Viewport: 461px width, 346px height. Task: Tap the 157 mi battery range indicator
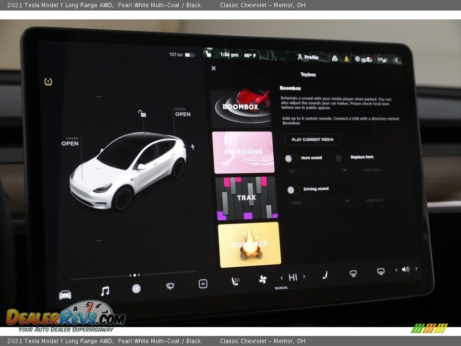pyautogui.click(x=182, y=55)
